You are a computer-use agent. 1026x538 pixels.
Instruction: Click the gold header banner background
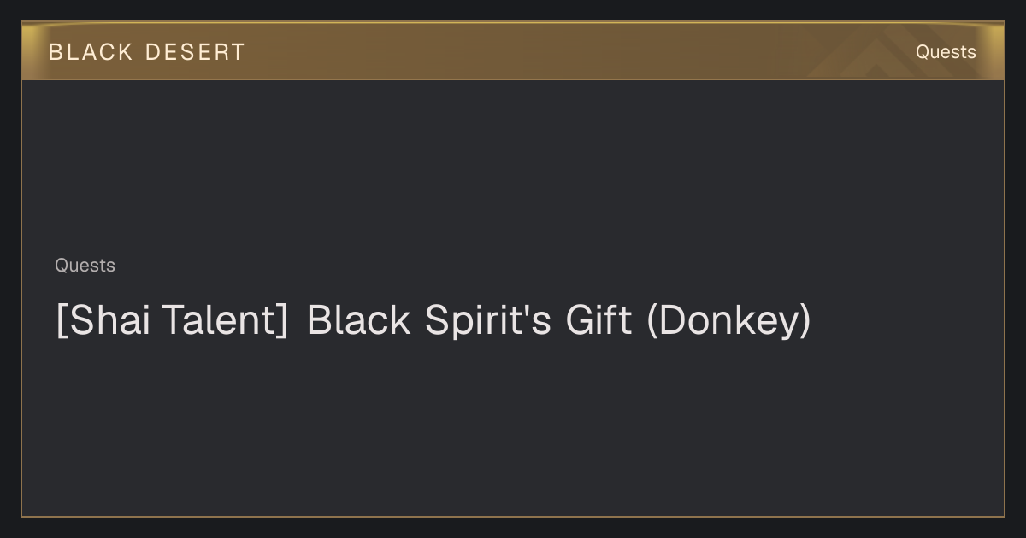pos(513,51)
